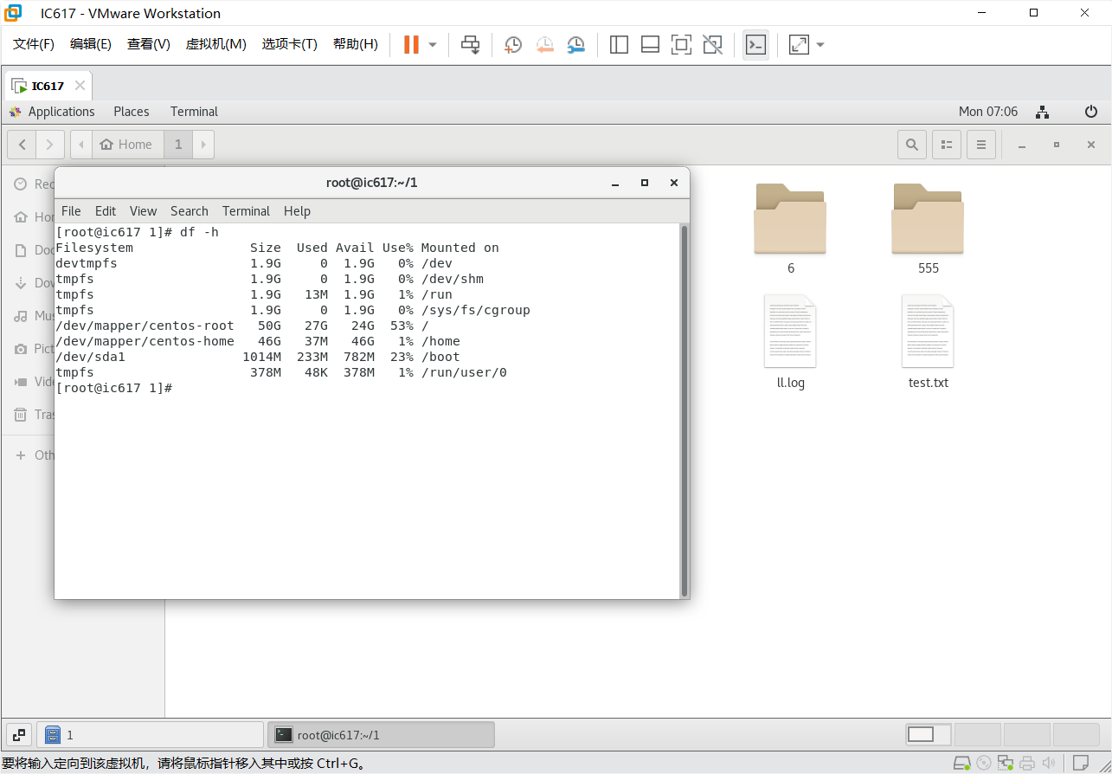Click the Downloads arrow icon in the sidebar
Image resolution: width=1112 pixels, height=774 pixels.
click(21, 283)
